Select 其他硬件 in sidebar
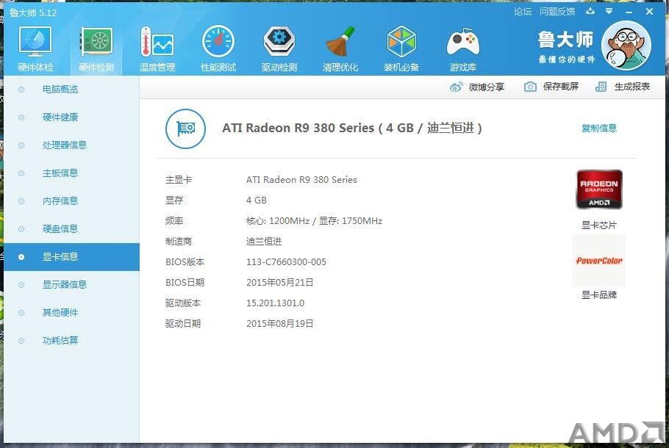This screenshot has width=669, height=448. tap(72, 313)
